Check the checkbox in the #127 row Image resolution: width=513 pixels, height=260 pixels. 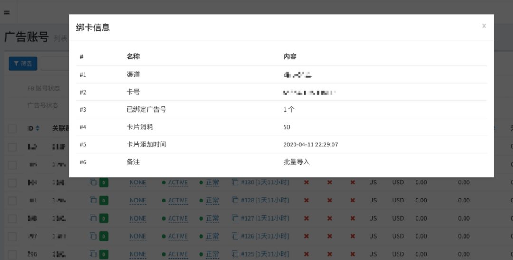click(12, 219)
